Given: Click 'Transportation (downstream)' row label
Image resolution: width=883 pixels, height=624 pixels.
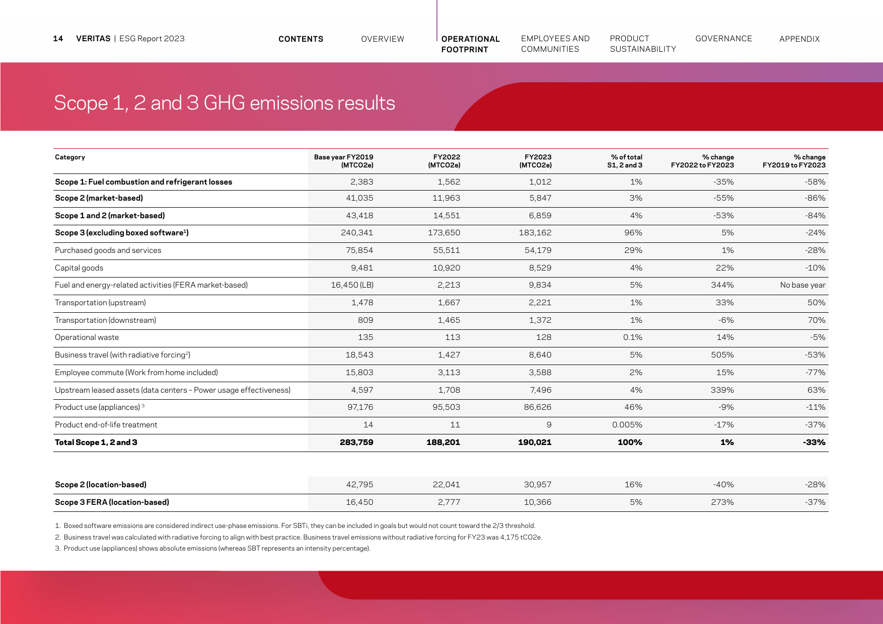Looking at the screenshot, I should [106, 320].
